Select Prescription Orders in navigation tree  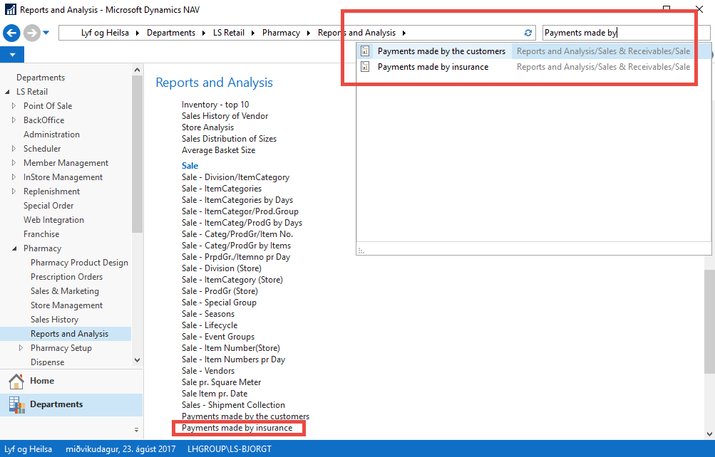click(66, 277)
